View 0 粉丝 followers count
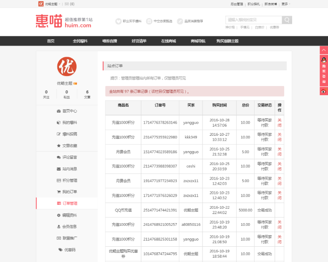 [x=67, y=94]
